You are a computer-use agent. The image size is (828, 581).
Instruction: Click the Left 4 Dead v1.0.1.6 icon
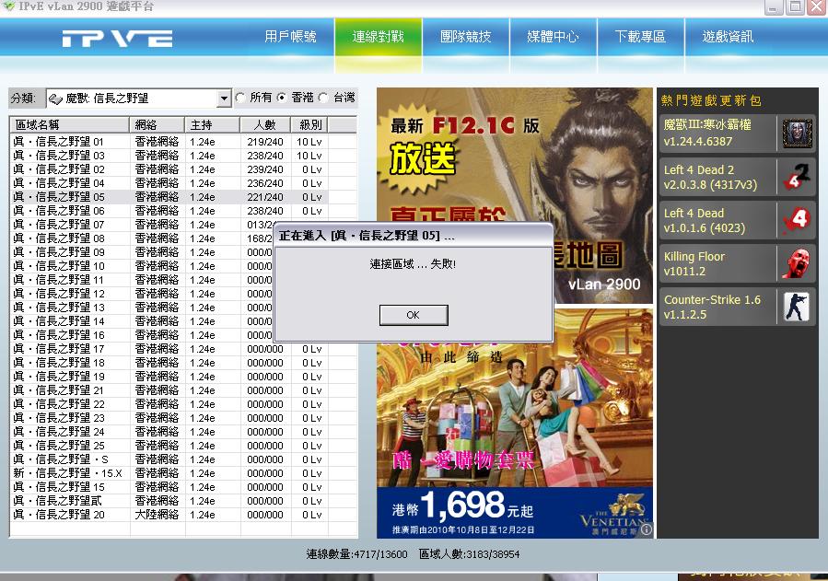tap(797, 220)
